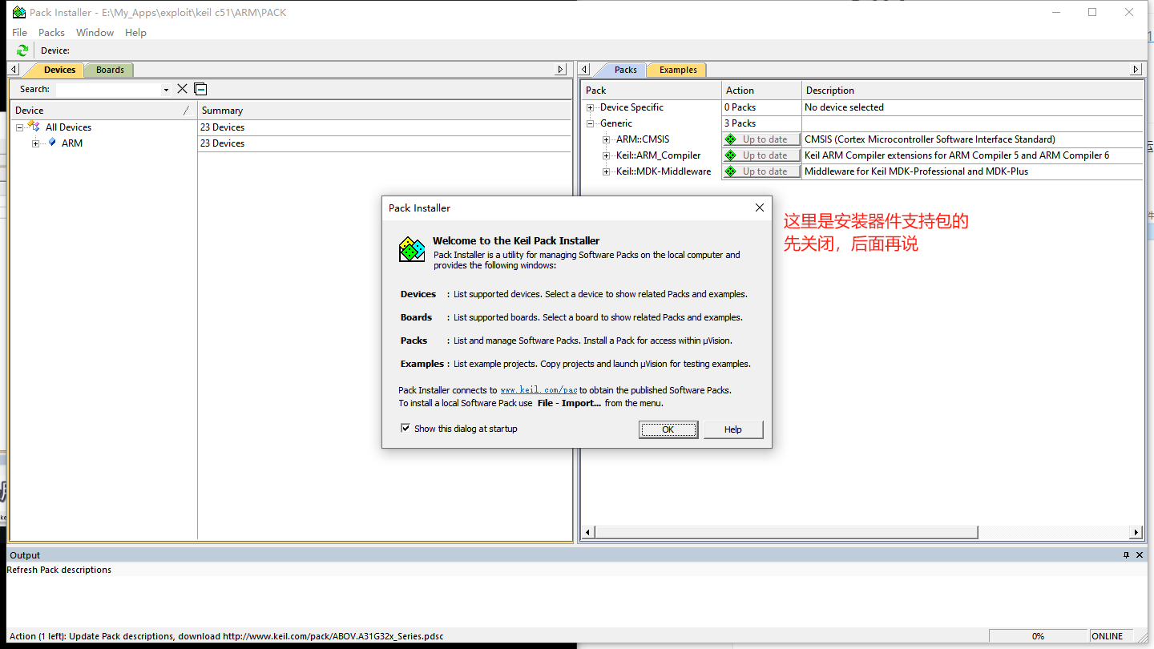Click the collapse-all icon beside search

coord(201,89)
